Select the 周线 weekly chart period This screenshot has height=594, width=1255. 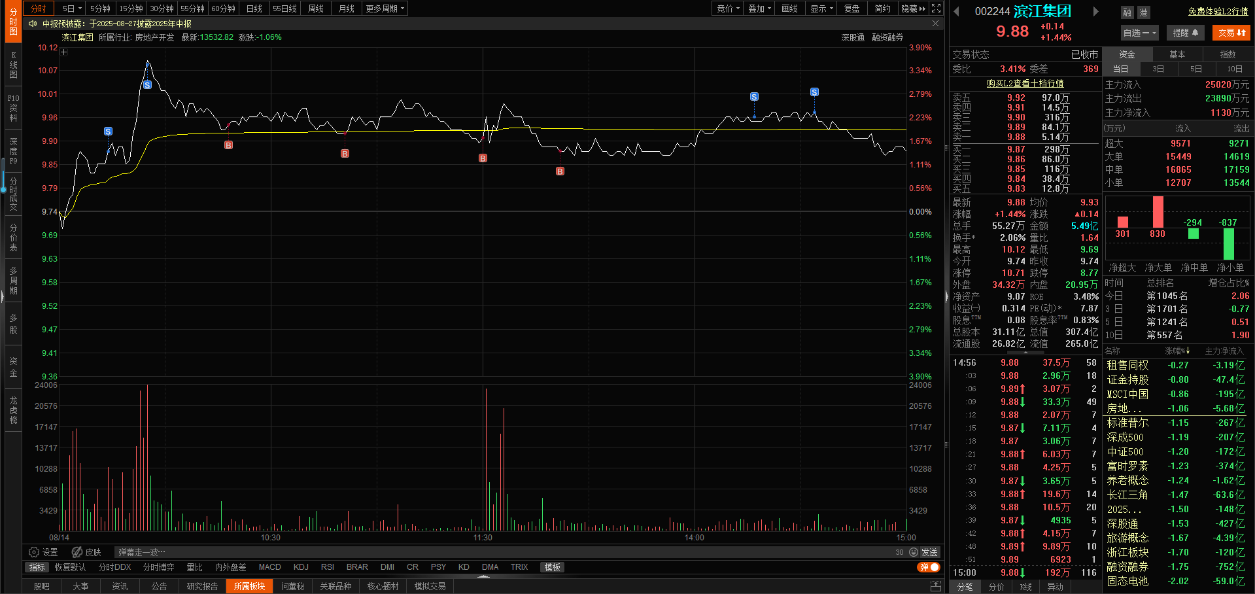316,9
